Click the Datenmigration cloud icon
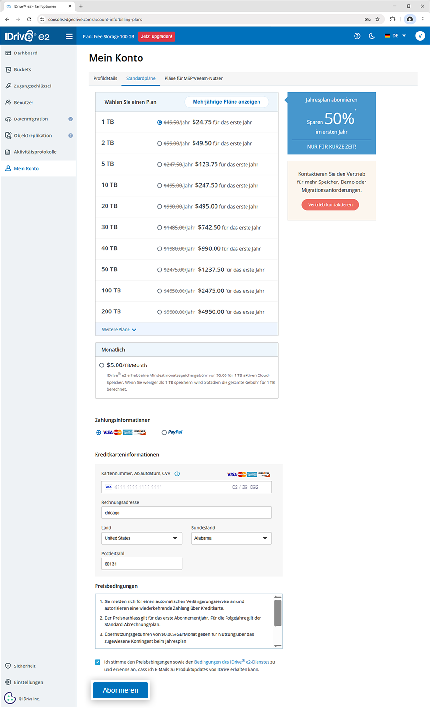The image size is (430, 708). [x=8, y=119]
